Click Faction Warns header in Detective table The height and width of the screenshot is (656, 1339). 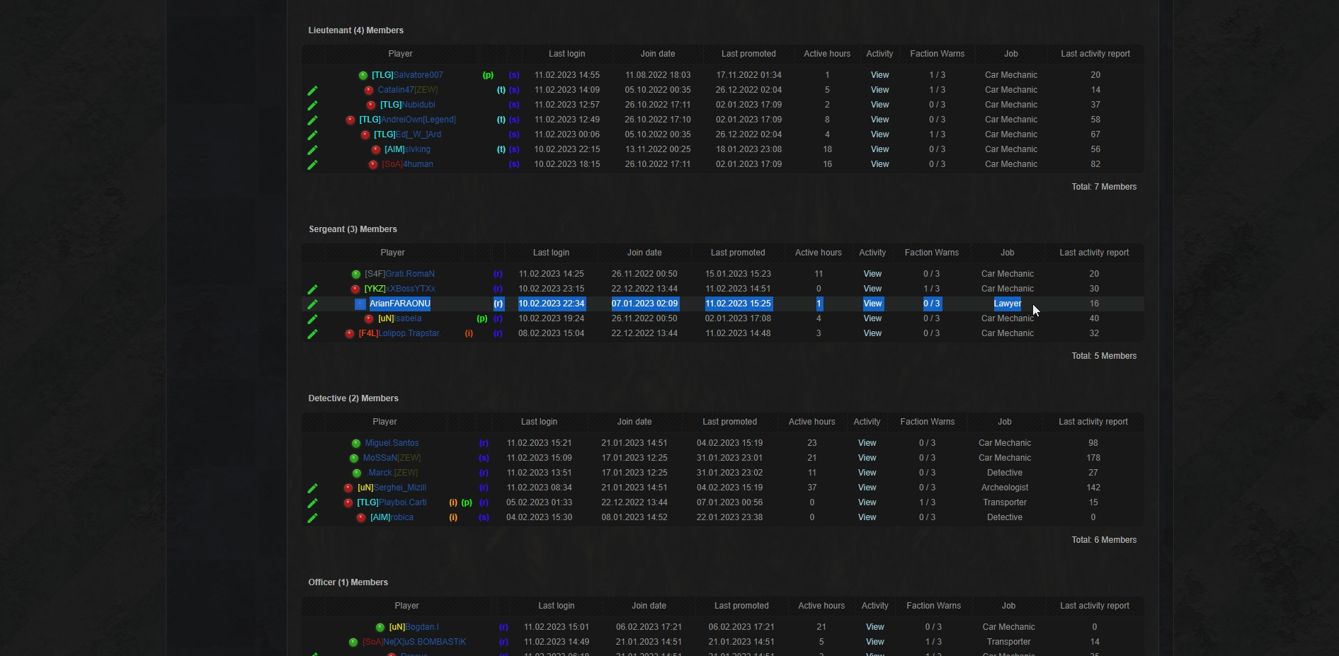928,422
